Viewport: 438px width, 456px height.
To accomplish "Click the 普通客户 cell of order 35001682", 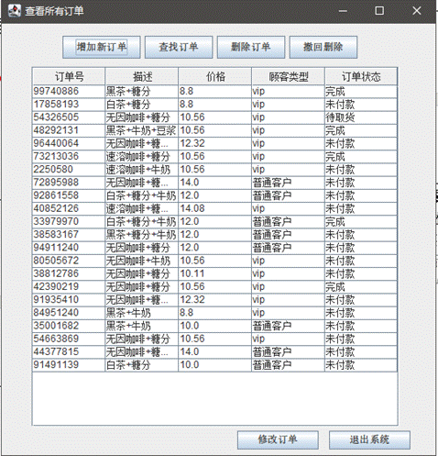I will (x=288, y=326).
